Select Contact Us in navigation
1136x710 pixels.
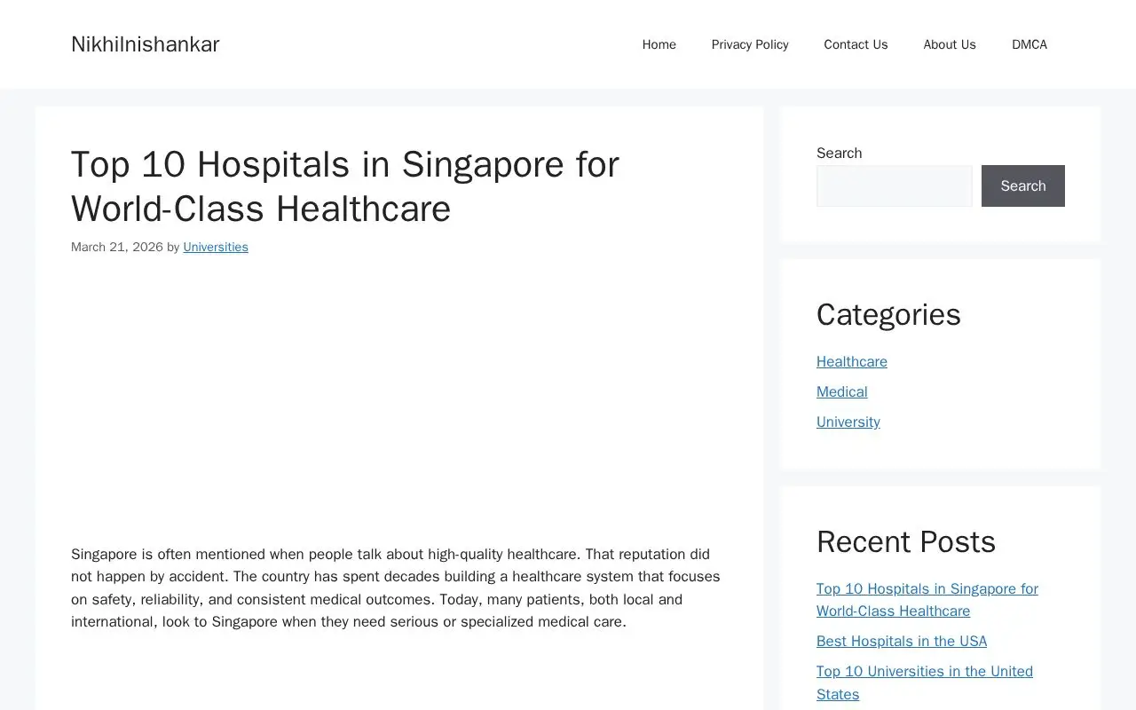856,44
